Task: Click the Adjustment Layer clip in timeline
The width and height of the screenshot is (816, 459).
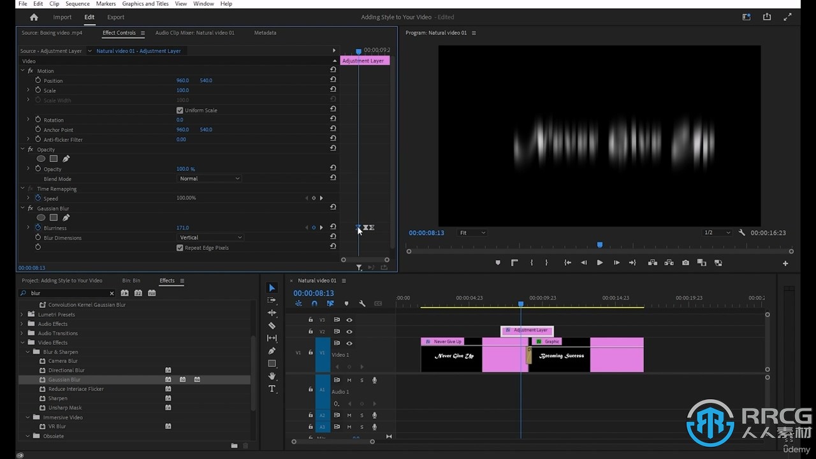Action: [527, 330]
